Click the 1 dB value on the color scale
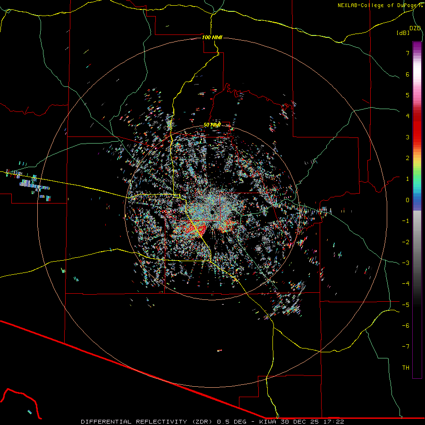The height and width of the screenshot is (425, 425). coord(408,179)
